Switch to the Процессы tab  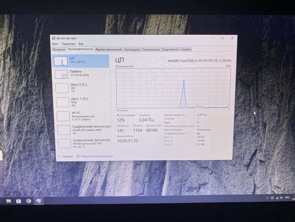(x=58, y=49)
